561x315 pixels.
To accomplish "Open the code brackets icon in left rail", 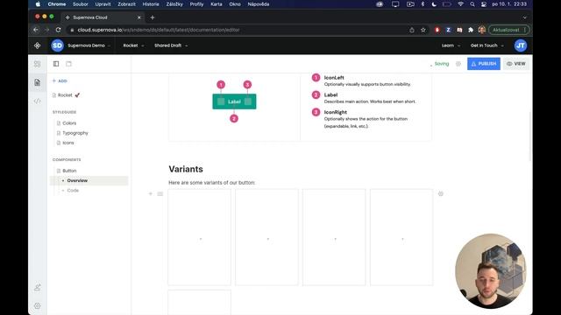I will tap(37, 101).
